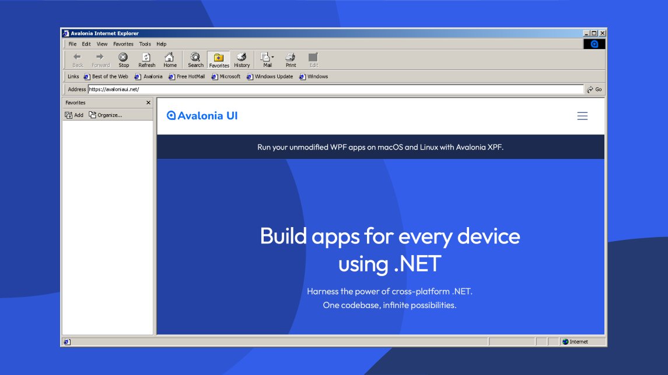The height and width of the screenshot is (375, 668).
Task: Open the Avalonia links bar shortcut
Action: click(148, 76)
